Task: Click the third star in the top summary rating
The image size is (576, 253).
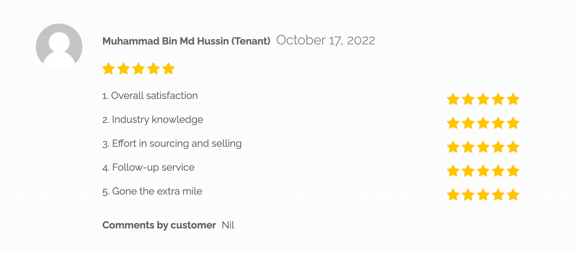Action: 139,68
